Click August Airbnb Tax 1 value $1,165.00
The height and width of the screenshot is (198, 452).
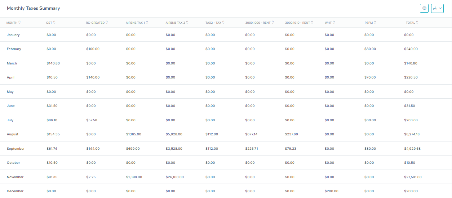click(x=134, y=134)
